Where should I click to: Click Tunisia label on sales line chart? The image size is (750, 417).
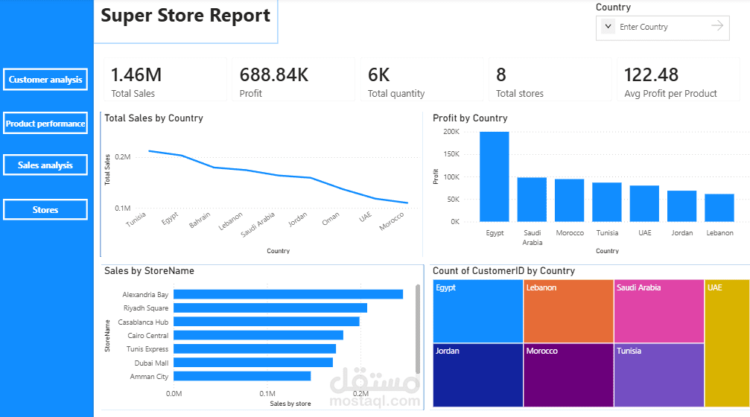pyautogui.click(x=136, y=220)
